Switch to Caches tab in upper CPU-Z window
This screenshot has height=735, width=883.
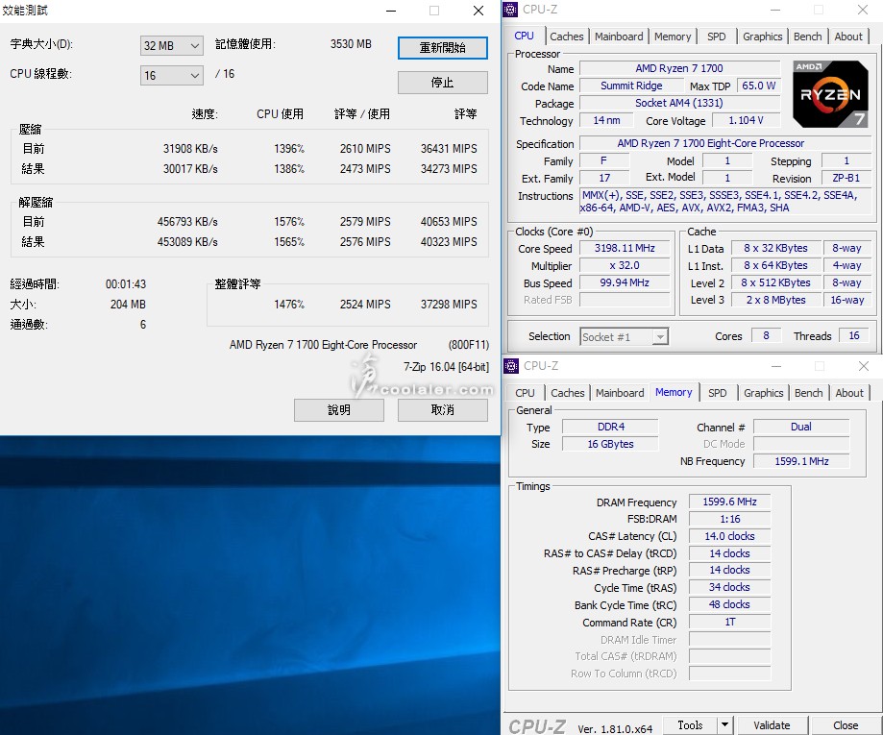coord(567,37)
